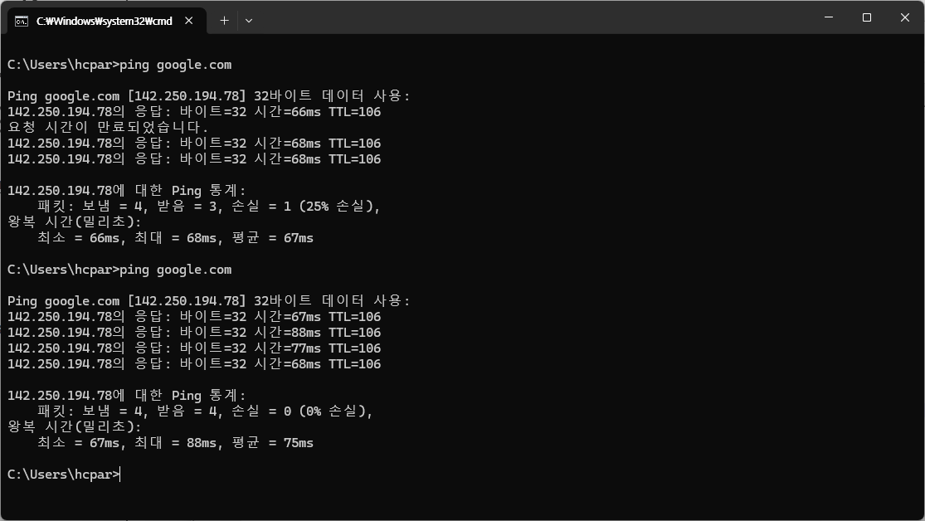Click the '시간=66ms TTL=106' reply line
Viewport: 925px width, 521px height.
tap(194, 112)
